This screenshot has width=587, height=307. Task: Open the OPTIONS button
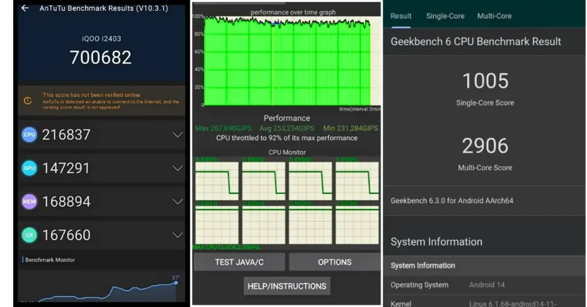tap(335, 262)
